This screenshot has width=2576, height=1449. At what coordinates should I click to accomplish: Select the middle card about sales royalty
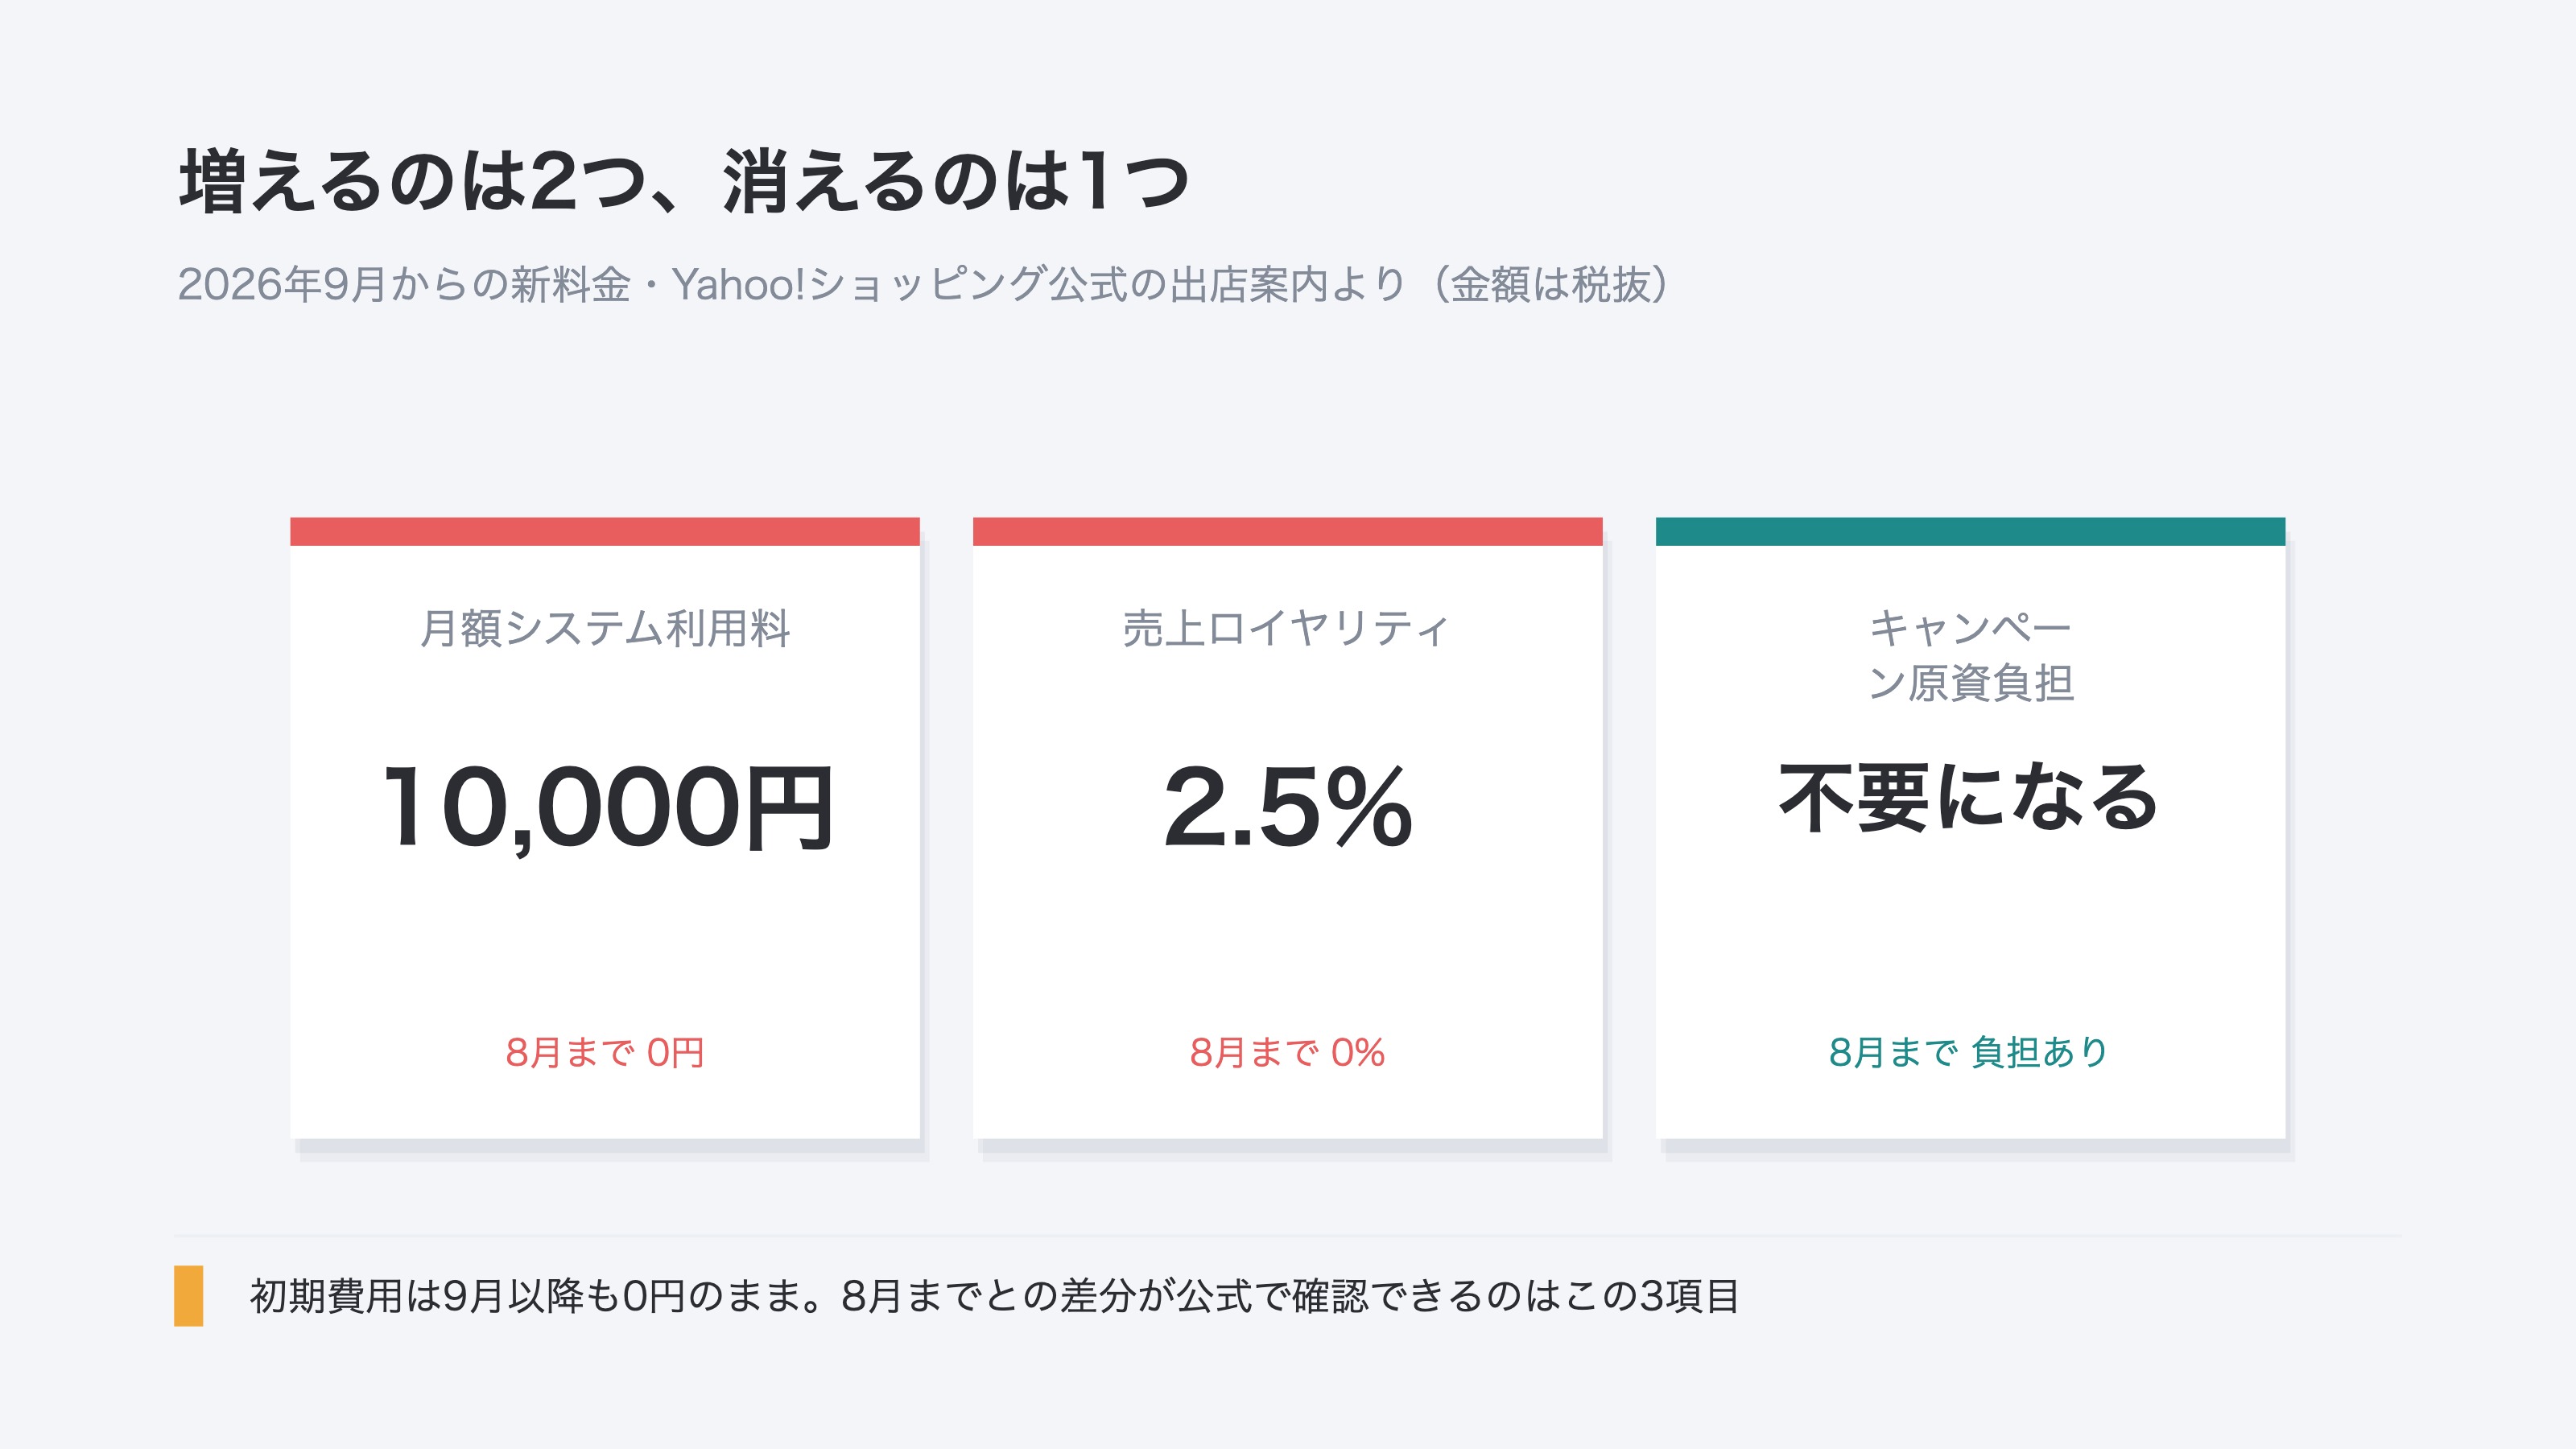tap(1288, 828)
